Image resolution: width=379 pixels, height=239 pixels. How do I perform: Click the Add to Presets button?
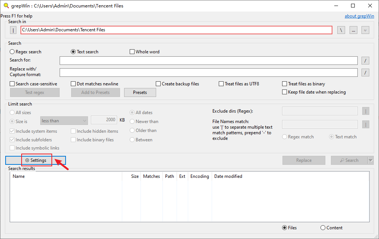tap(95, 92)
